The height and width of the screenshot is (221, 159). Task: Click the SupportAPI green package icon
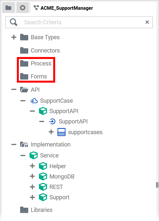(43, 111)
